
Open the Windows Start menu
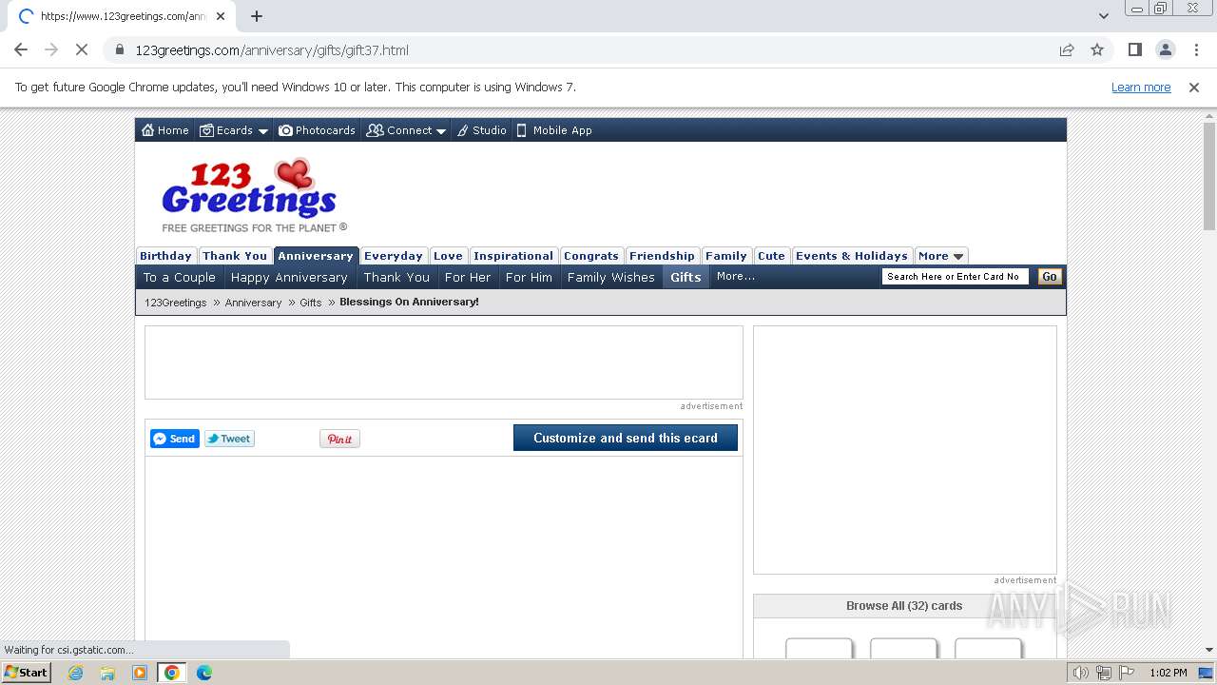[x=27, y=673]
